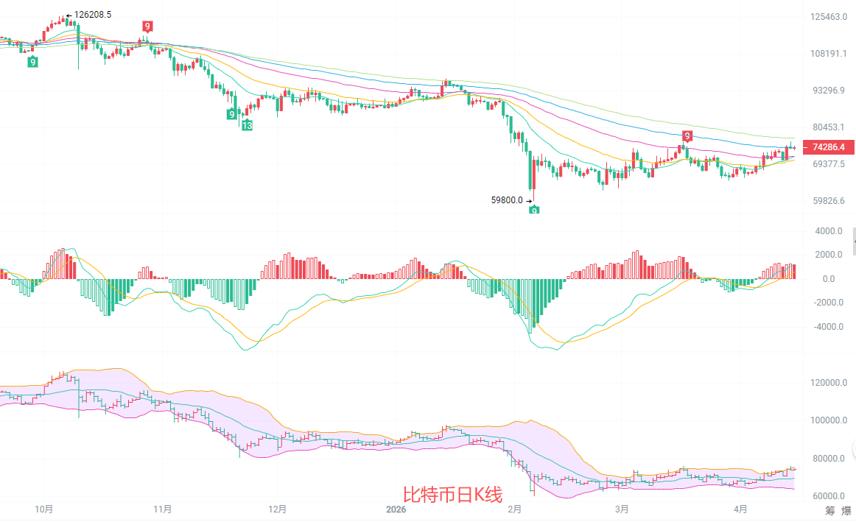This screenshot has height=522, width=856.
Task: Open the 筹 chip distribution button
Action: coord(829,511)
